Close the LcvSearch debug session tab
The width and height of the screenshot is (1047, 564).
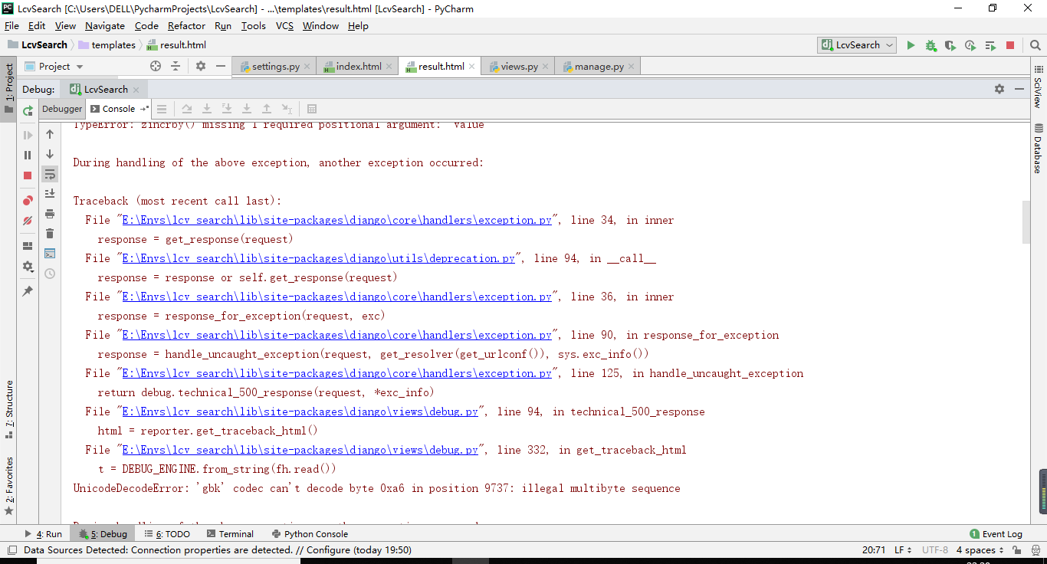(136, 90)
